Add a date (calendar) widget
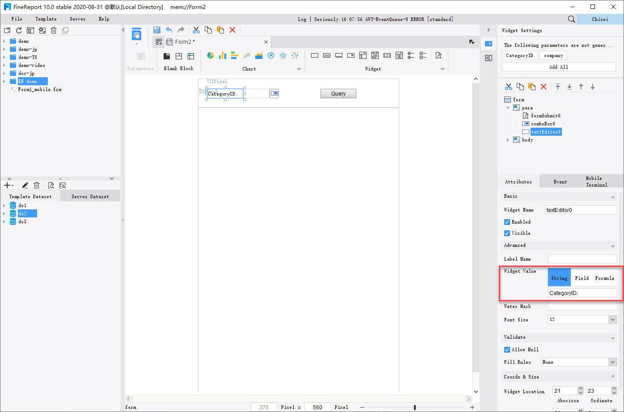Screen dimensions: 624x412 click(375, 55)
